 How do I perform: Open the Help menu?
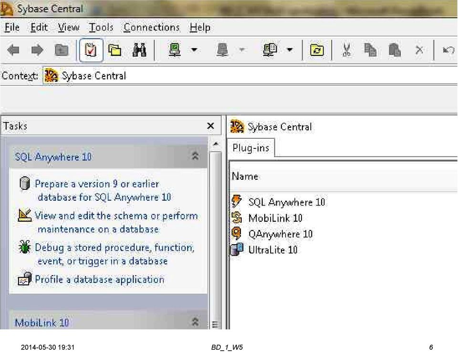coord(200,28)
